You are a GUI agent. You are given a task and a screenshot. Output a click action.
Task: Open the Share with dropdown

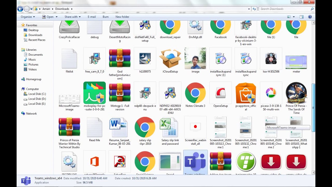pos(72,17)
